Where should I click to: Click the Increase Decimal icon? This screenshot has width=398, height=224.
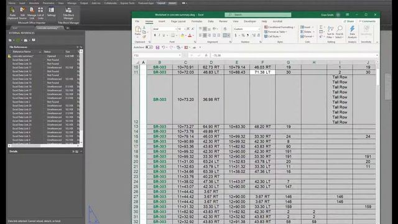point(254,35)
